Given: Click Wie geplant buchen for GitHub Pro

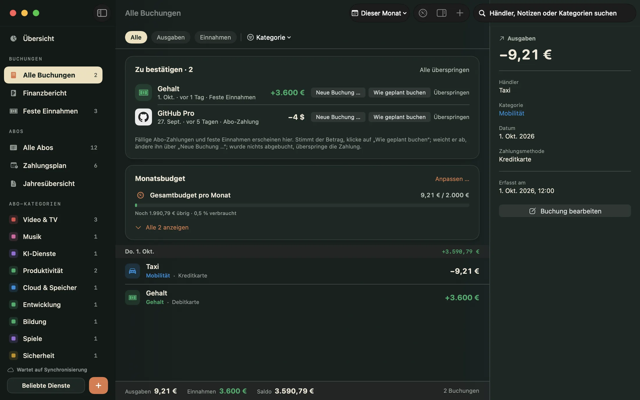Looking at the screenshot, I should [x=399, y=117].
